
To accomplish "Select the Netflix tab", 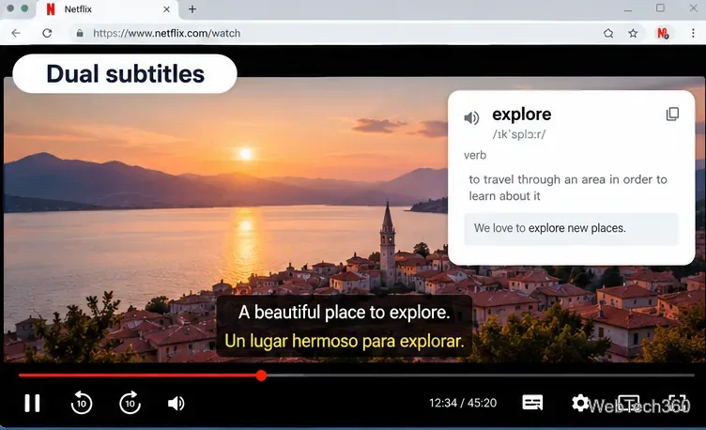I will click(107, 9).
